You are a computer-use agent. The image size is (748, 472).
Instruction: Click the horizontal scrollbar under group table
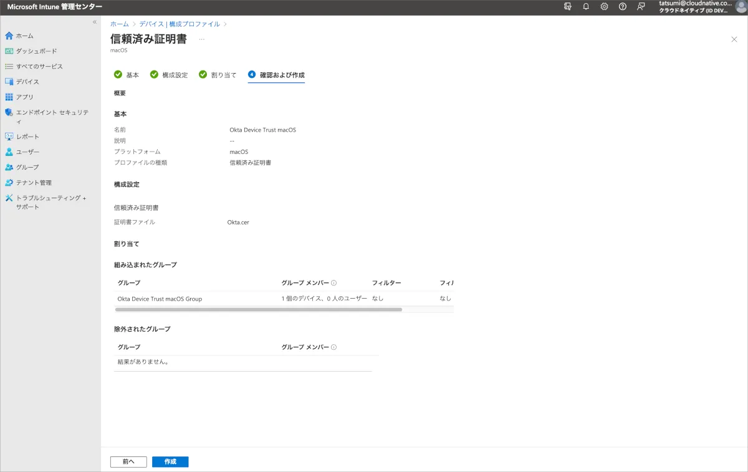(259, 309)
